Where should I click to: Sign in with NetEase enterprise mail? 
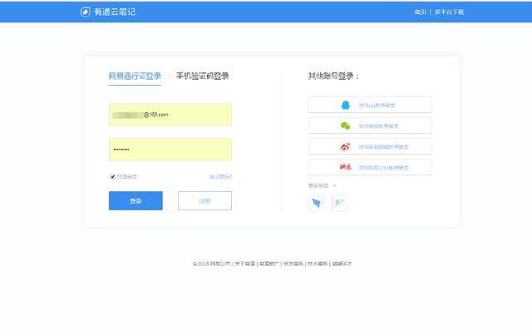point(370,167)
